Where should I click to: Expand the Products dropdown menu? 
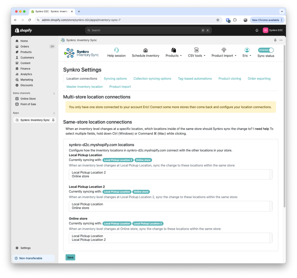[x=173, y=55]
